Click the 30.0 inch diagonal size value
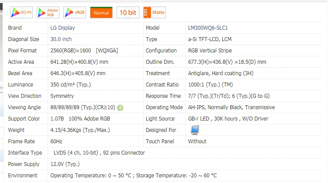This screenshot has height=183, width=328. pos(61,39)
